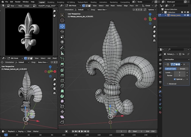Toggle Z axis mirror in main header

[141, 10]
